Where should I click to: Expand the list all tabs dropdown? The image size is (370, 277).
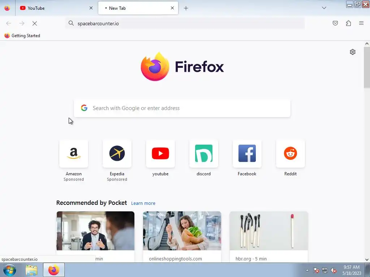pyautogui.click(x=324, y=8)
